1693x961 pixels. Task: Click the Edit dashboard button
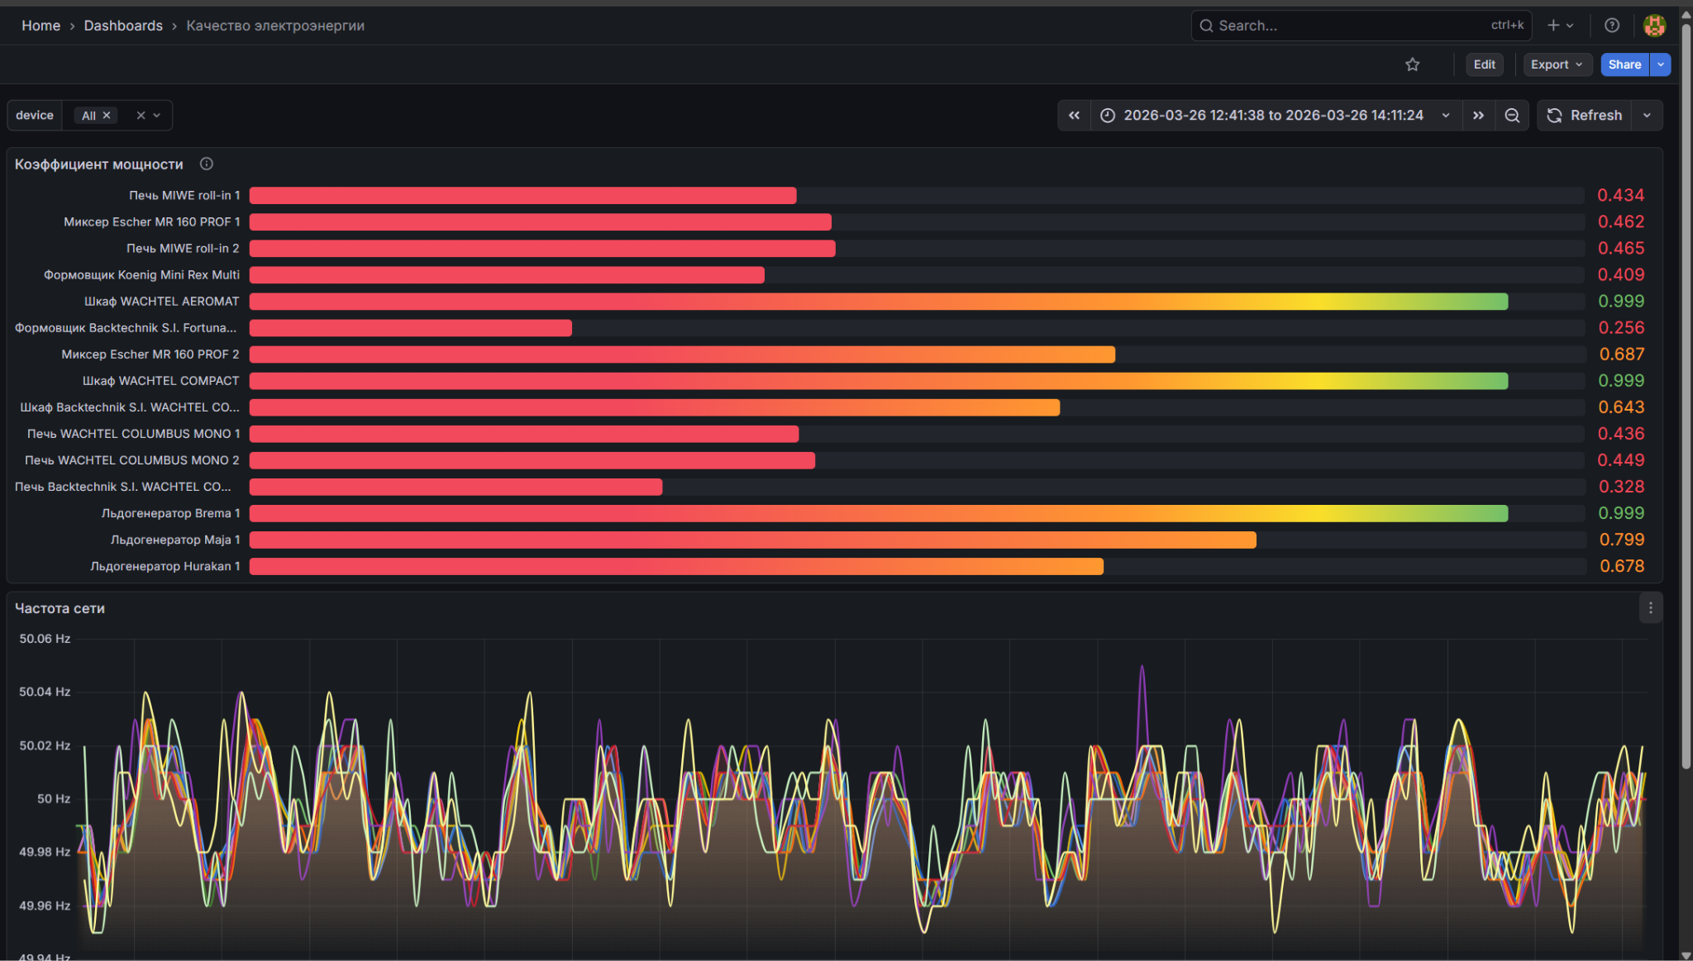1484,64
